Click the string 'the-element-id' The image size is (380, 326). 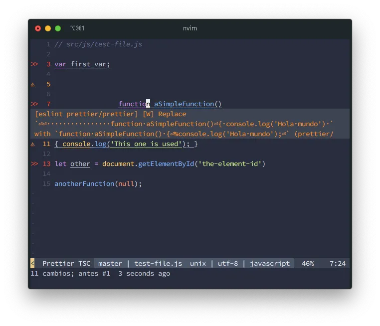coord(230,164)
